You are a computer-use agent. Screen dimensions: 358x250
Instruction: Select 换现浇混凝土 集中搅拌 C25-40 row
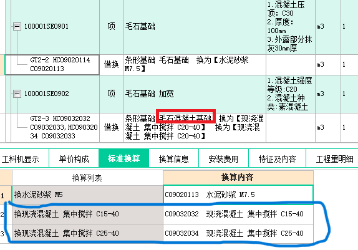pyautogui.click(x=87, y=233)
